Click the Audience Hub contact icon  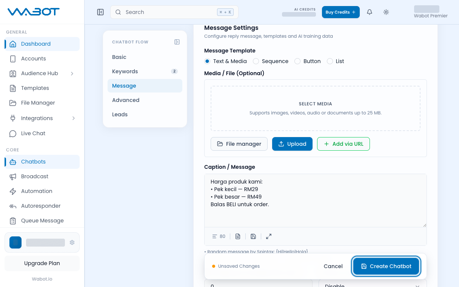13,73
